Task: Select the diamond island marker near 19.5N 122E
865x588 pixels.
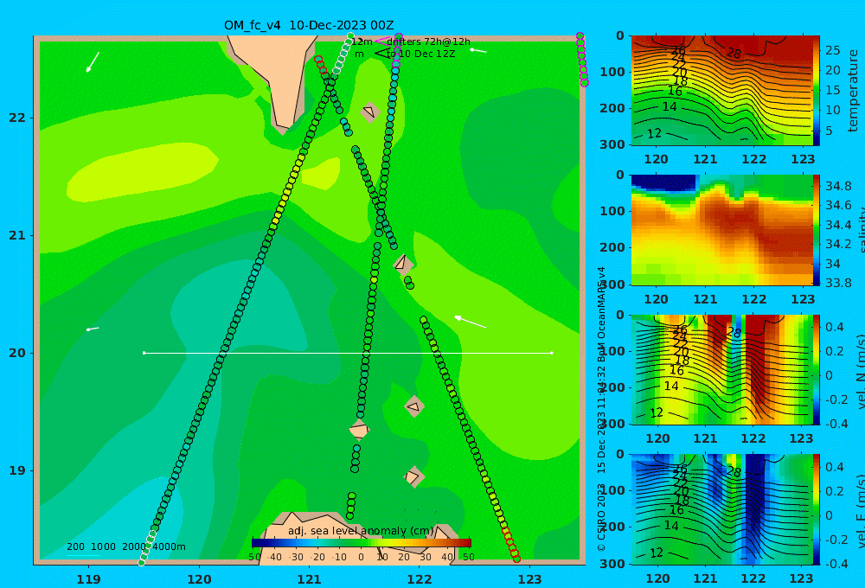Action: pos(413,407)
